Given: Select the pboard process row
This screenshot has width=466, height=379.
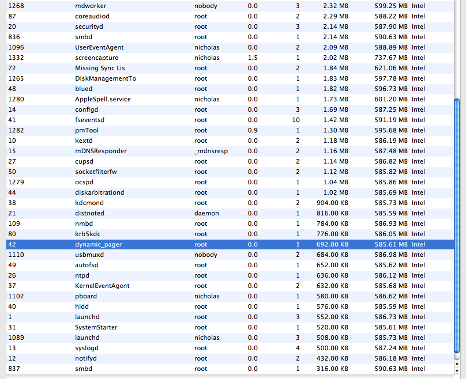Looking at the screenshot, I should (230, 297).
